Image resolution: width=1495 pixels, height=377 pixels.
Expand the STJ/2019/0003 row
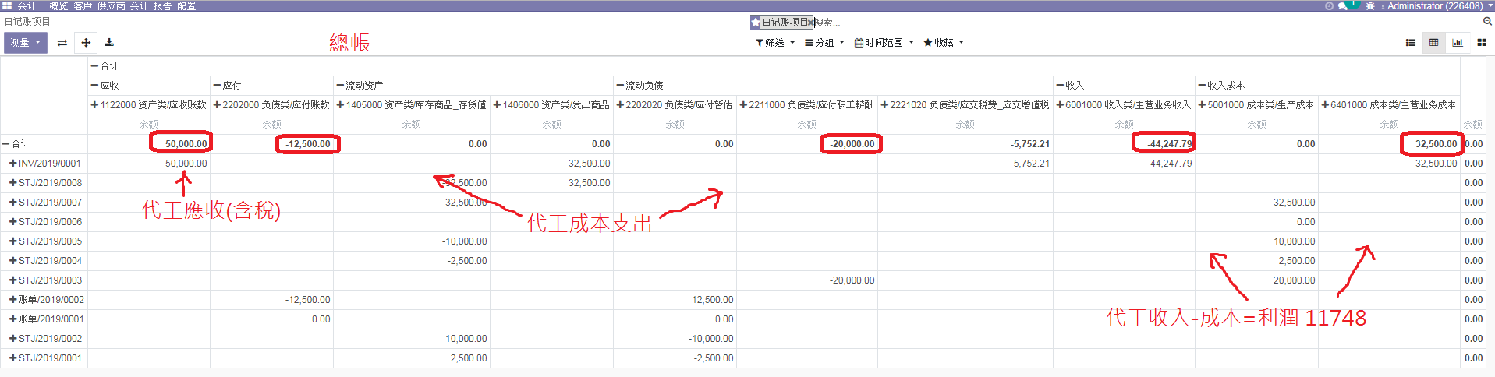point(44,280)
